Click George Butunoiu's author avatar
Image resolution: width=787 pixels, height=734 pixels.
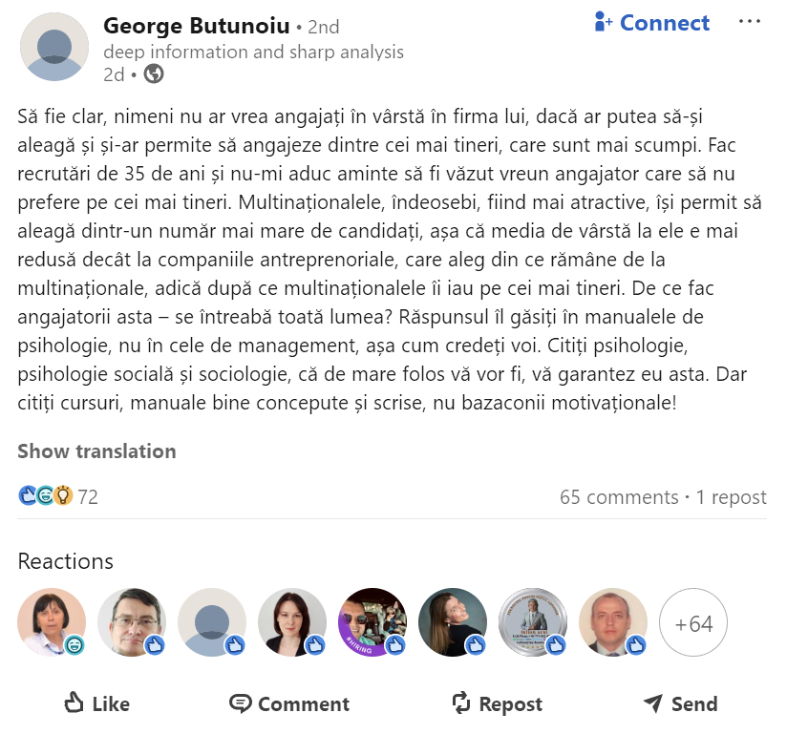pos(54,47)
